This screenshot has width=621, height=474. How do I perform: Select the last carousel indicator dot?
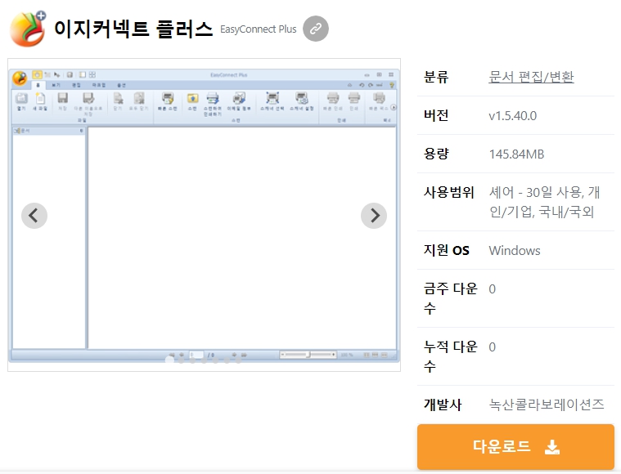[x=238, y=360]
